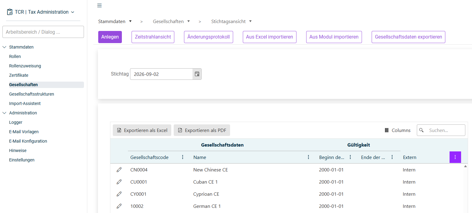Click the hamburger menu icon
Image resolution: width=472 pixels, height=213 pixels.
pyautogui.click(x=99, y=5)
